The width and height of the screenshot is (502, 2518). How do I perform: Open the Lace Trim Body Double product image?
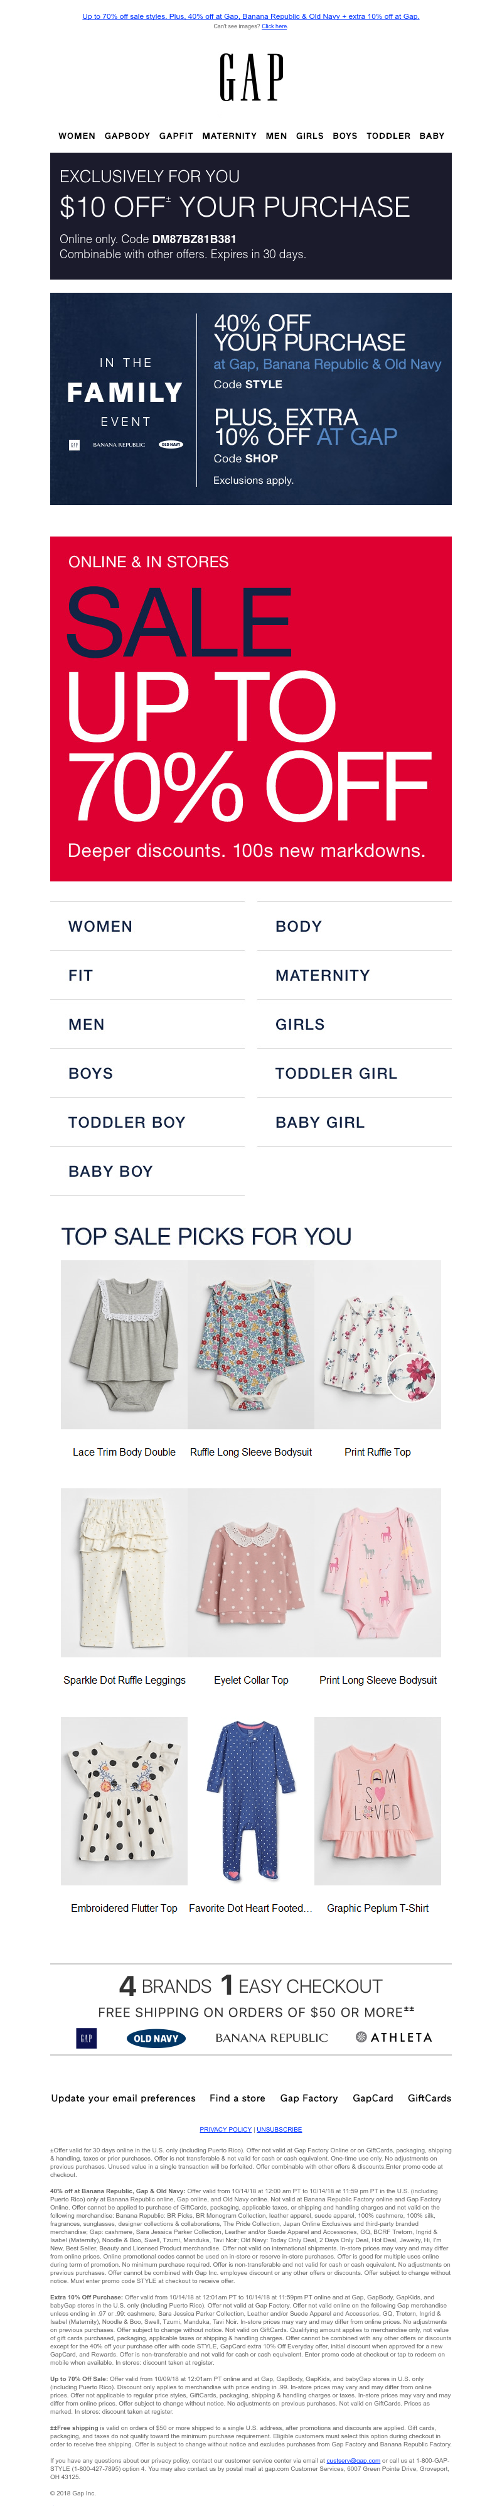pyautogui.click(x=124, y=1344)
